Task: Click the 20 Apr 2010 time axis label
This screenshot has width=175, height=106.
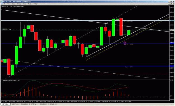Action: [4, 102]
